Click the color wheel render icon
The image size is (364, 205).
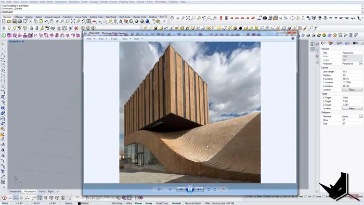132,21
